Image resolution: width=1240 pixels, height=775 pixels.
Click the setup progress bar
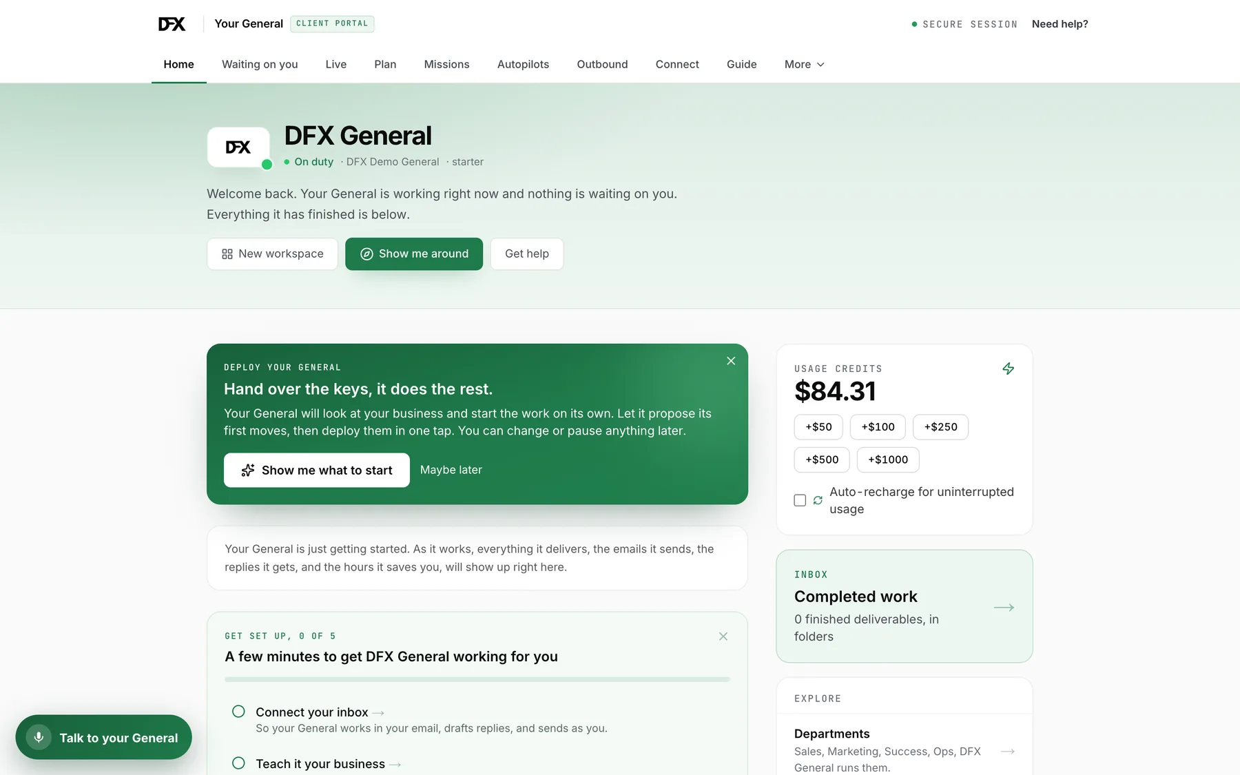coord(477,679)
